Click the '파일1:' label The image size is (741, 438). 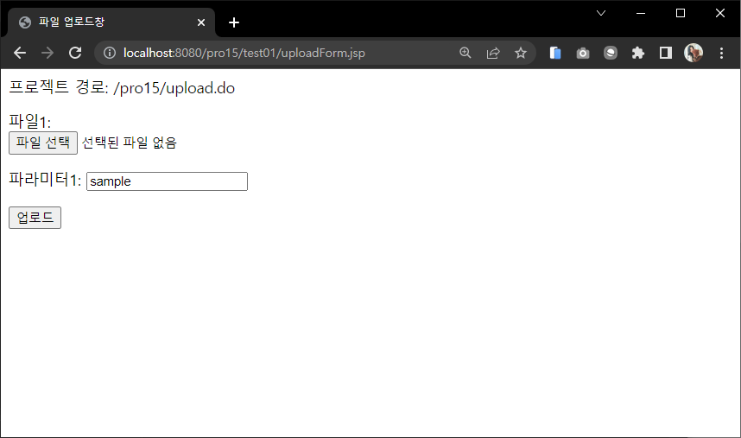[29, 122]
